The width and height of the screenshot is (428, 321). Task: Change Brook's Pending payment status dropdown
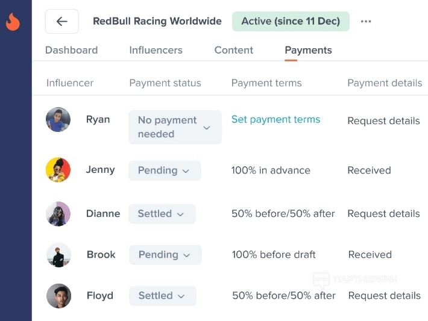[x=165, y=255]
